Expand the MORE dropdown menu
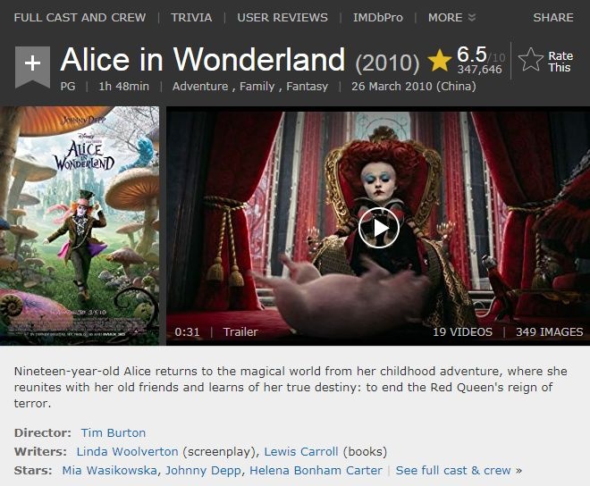Screen dimensions: 590x486 (x=451, y=17)
